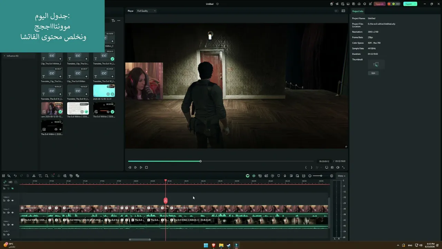Open the Brave browser in the taskbar

[213, 246]
